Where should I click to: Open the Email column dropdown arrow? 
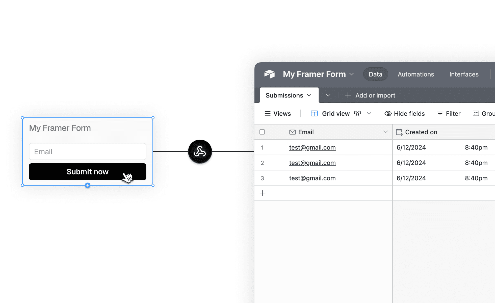click(x=385, y=132)
